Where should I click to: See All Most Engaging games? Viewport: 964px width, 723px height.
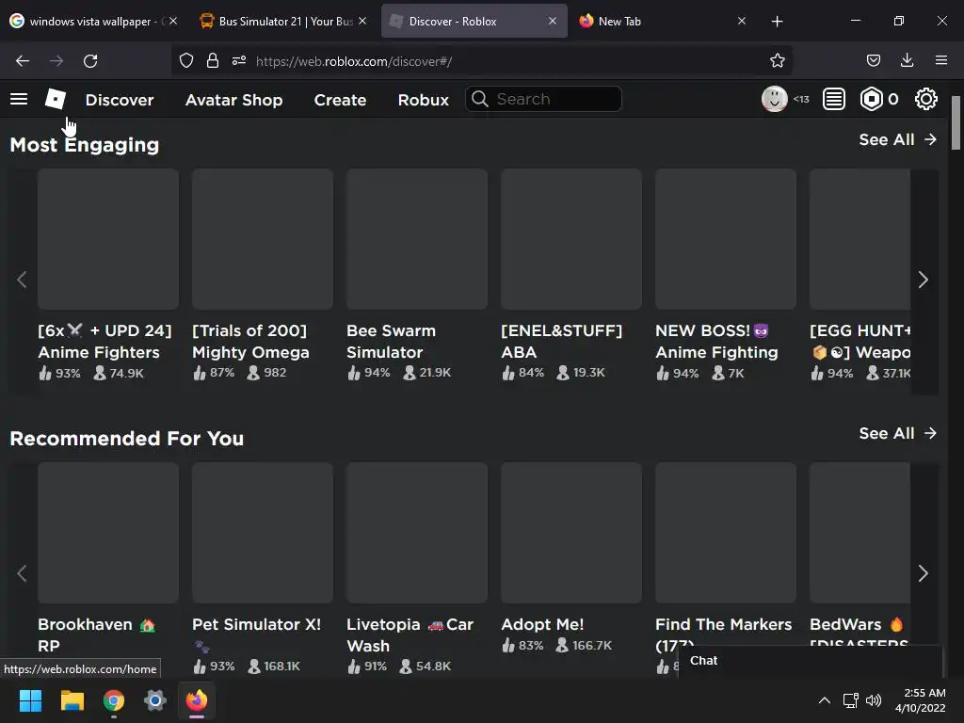pos(897,139)
